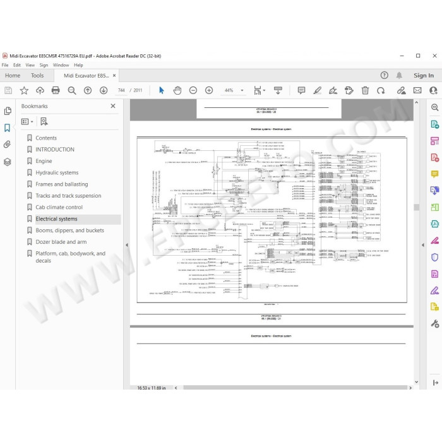Open the Window menu
442x442 pixels.
(x=61, y=65)
